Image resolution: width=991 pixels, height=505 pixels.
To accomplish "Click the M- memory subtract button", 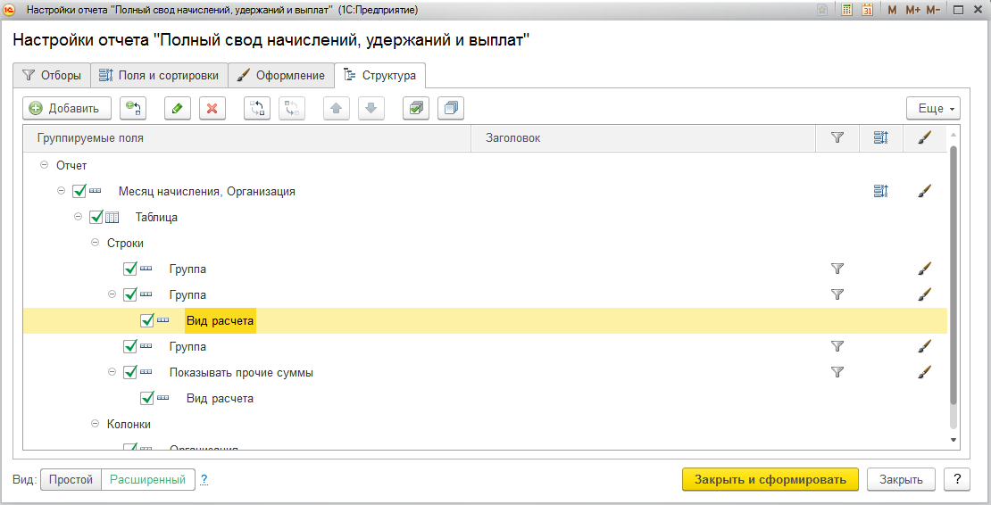I will click(x=933, y=10).
